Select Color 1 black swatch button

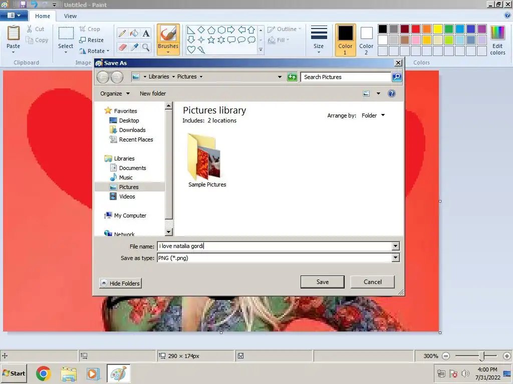pos(345,40)
